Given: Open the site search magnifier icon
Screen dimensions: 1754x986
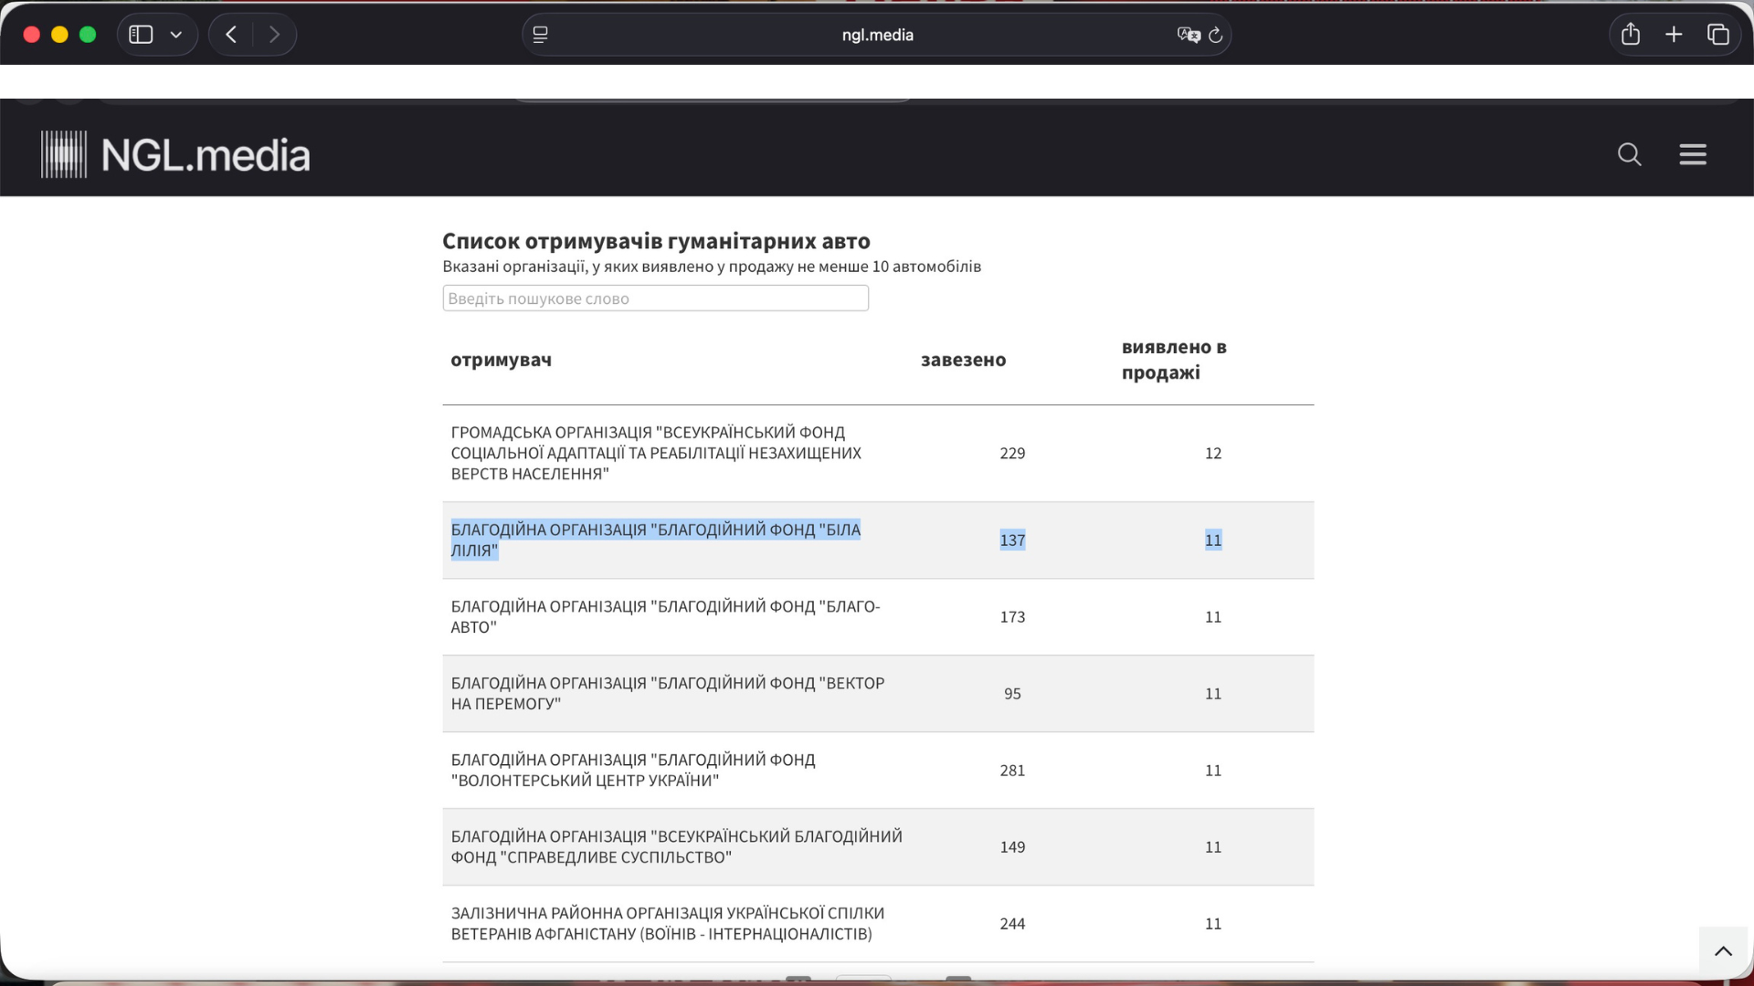Looking at the screenshot, I should click(1630, 154).
